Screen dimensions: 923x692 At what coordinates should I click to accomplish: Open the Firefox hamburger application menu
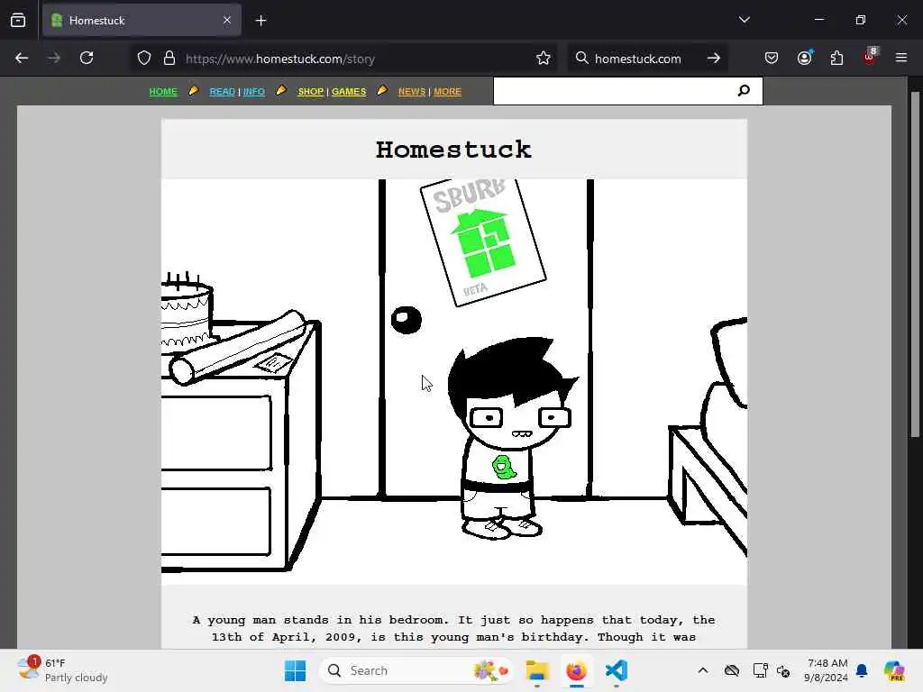point(901,58)
